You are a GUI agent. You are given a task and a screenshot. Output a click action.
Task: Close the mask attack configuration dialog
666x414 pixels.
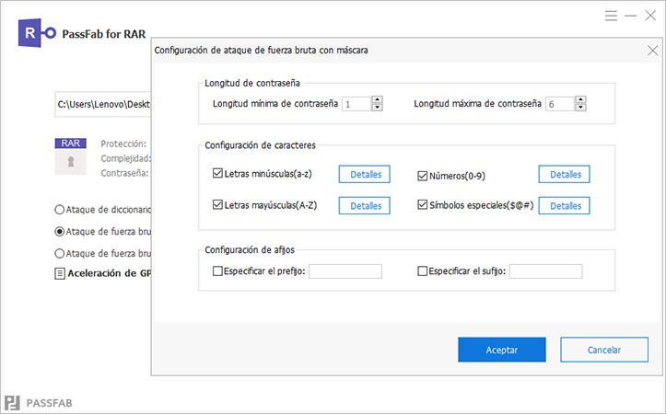point(652,51)
